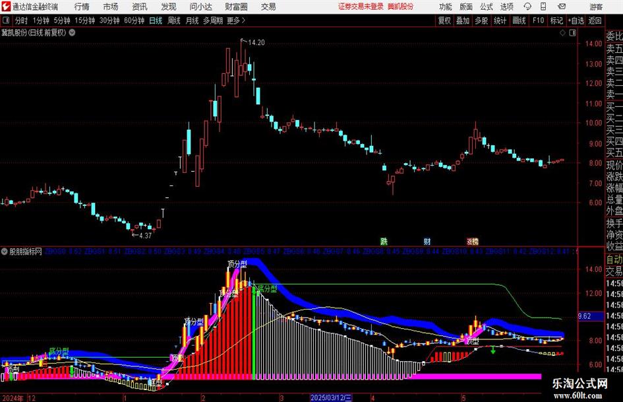Click the 股朋指标网 indicator name

pos(26,251)
